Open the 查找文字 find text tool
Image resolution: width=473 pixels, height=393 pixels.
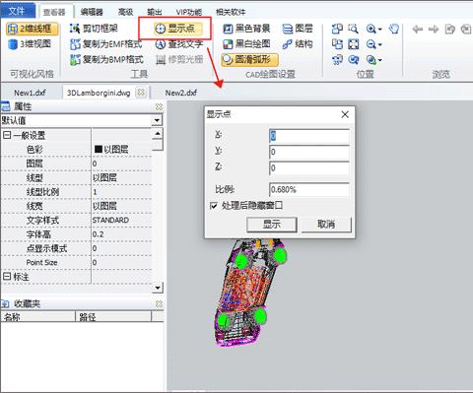click(x=179, y=44)
